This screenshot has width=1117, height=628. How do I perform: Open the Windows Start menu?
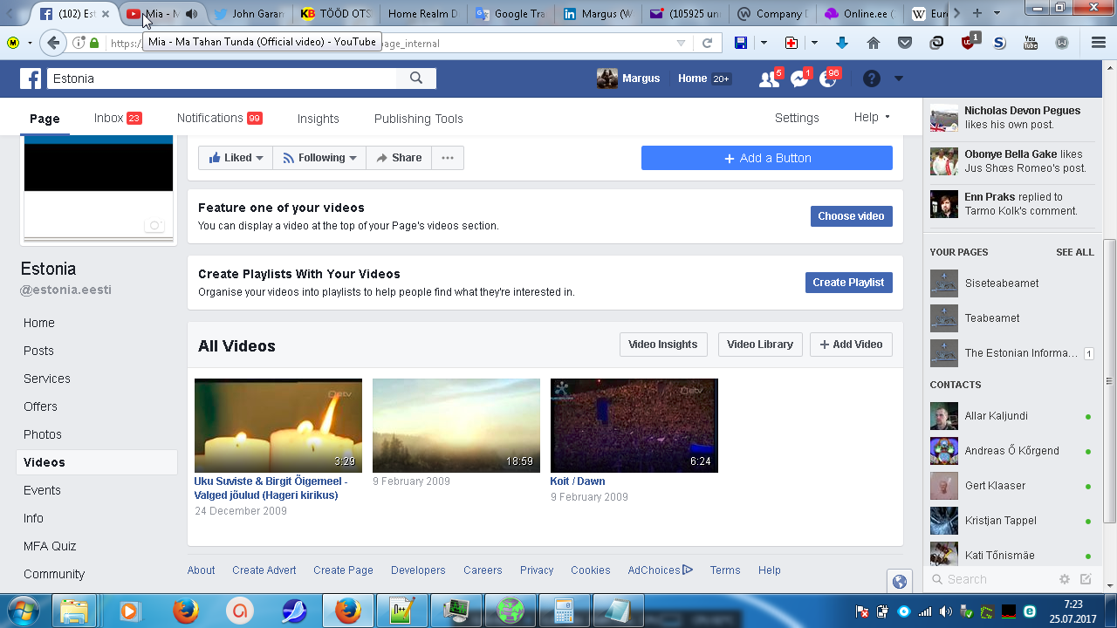tap(22, 611)
